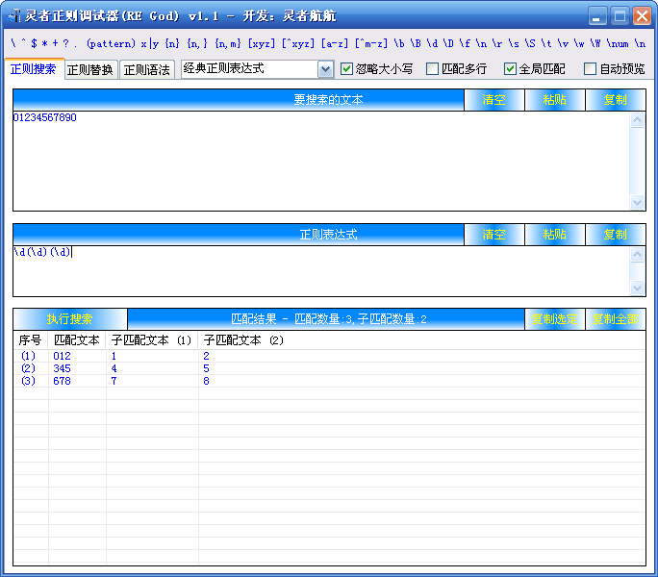
Task: Insert the (pattern) token from the shortcut bar
Action: pos(111,43)
